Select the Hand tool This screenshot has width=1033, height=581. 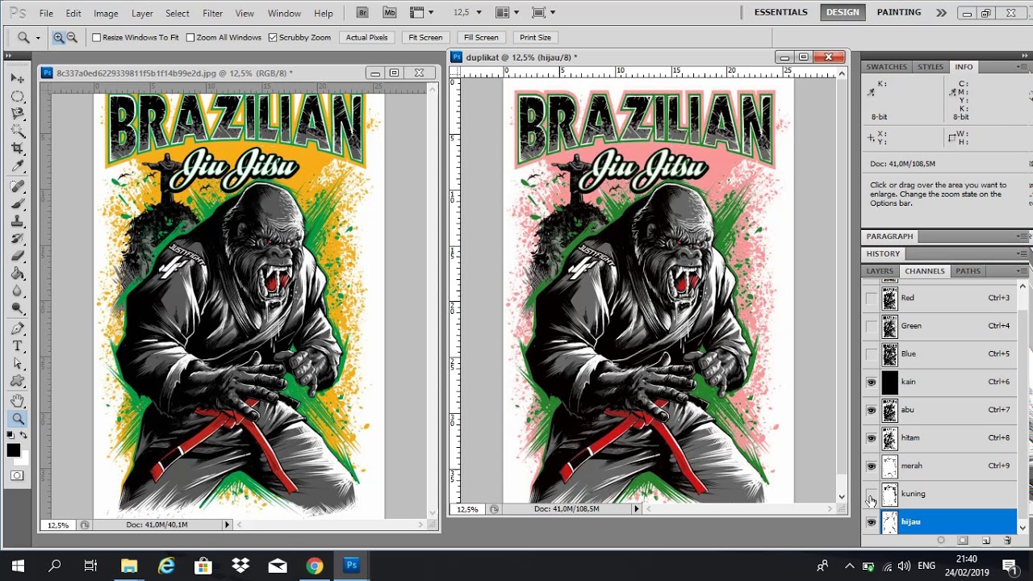point(18,401)
